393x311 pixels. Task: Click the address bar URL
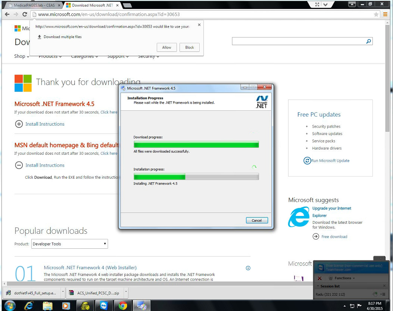109,14
